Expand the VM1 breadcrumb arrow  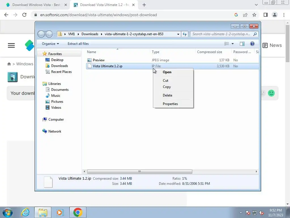click(x=78, y=34)
